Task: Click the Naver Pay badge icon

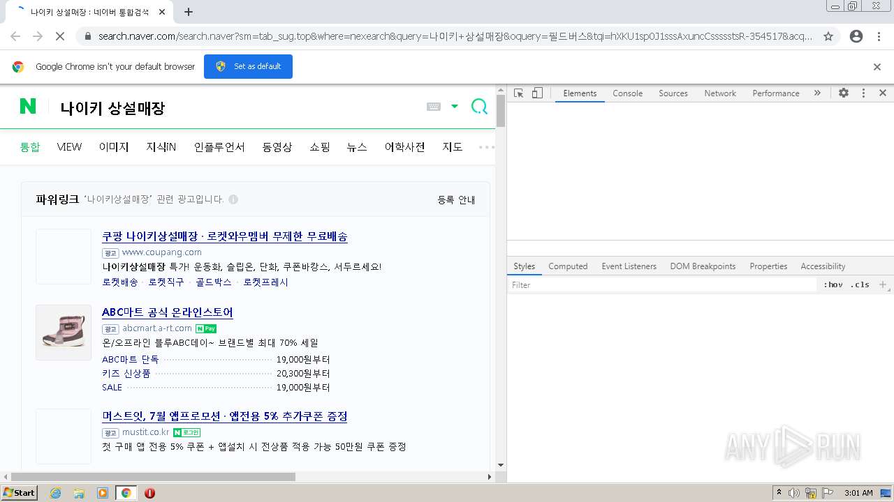Action: tap(206, 328)
